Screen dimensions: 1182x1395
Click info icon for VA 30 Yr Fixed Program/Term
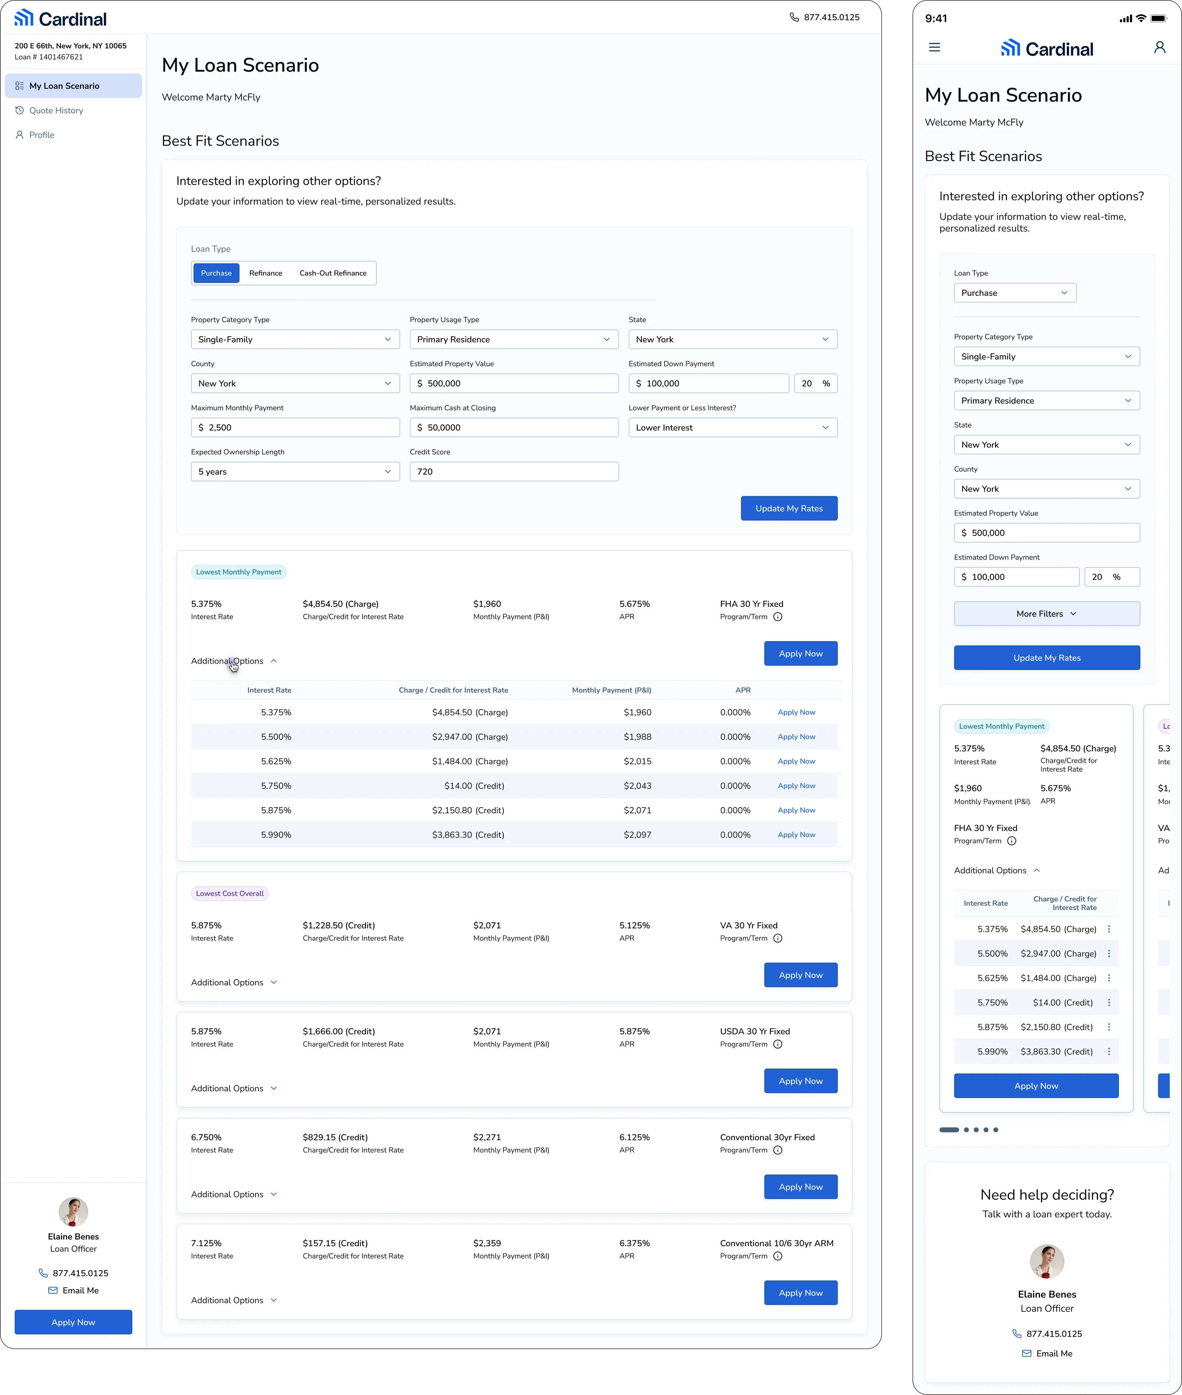click(x=777, y=939)
